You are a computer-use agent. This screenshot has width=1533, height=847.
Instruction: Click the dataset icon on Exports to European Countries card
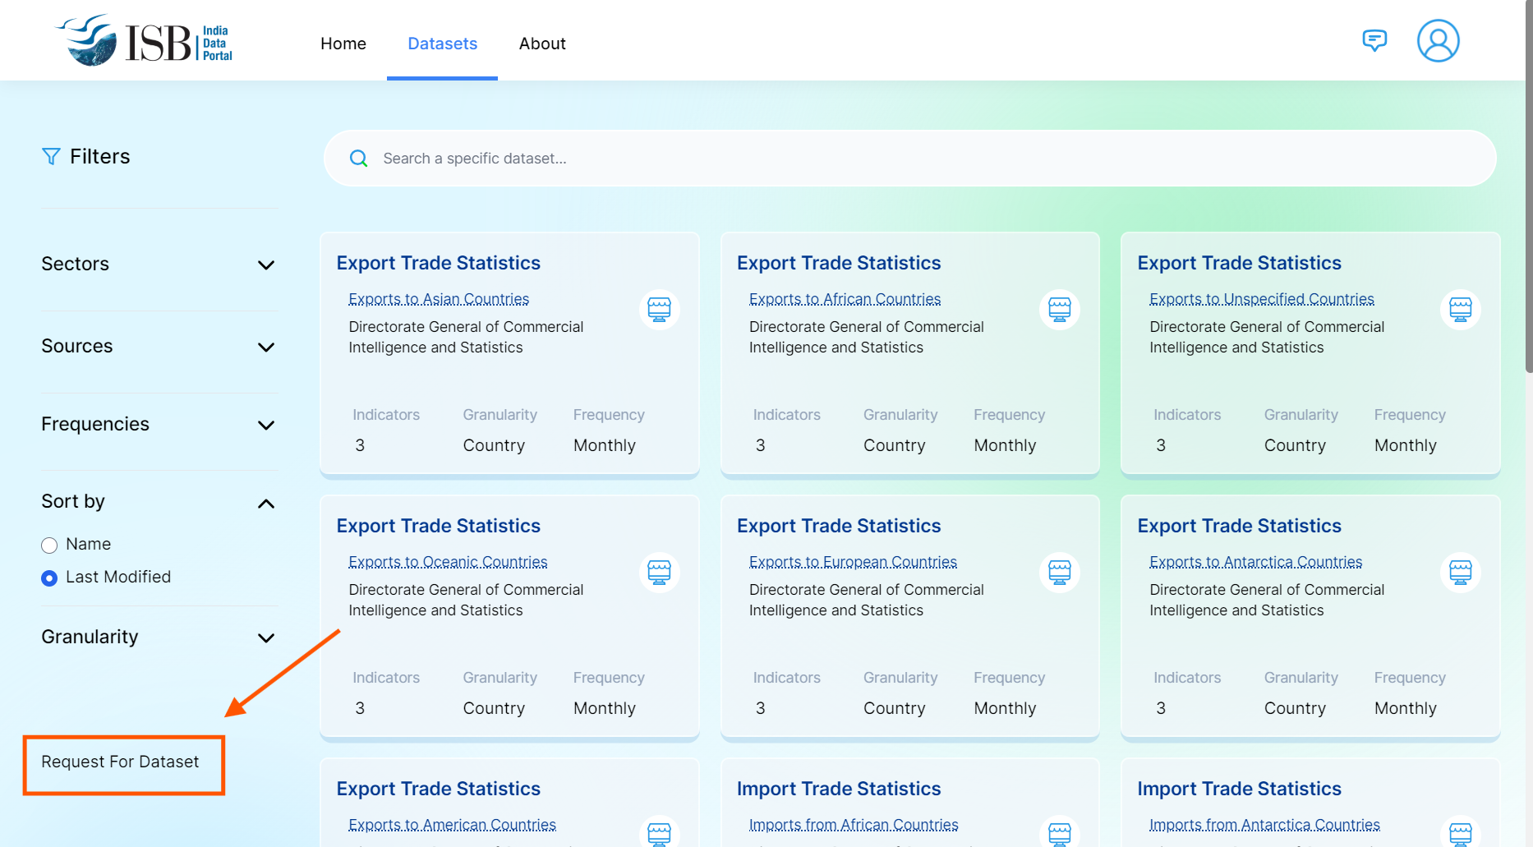click(1060, 573)
